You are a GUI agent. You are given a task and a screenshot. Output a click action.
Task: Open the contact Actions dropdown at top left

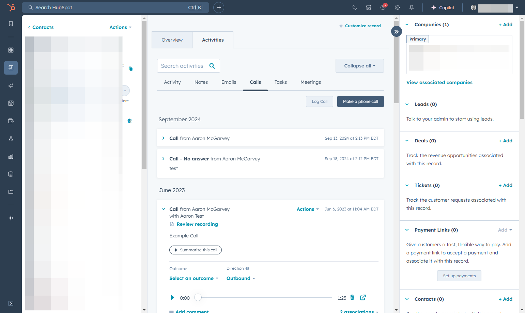pyautogui.click(x=120, y=27)
